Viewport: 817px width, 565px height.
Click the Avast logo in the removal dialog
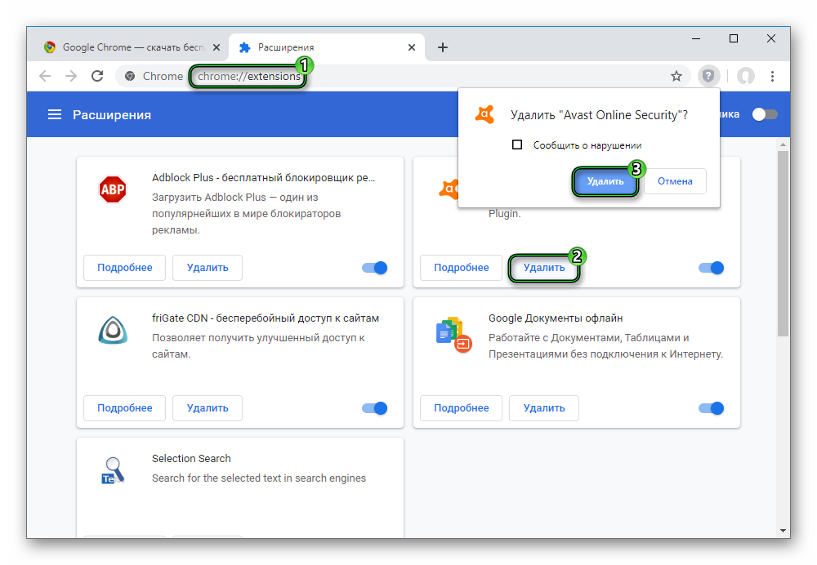point(484,114)
